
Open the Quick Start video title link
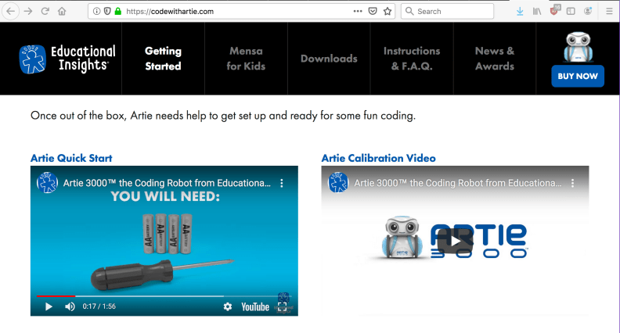167,183
